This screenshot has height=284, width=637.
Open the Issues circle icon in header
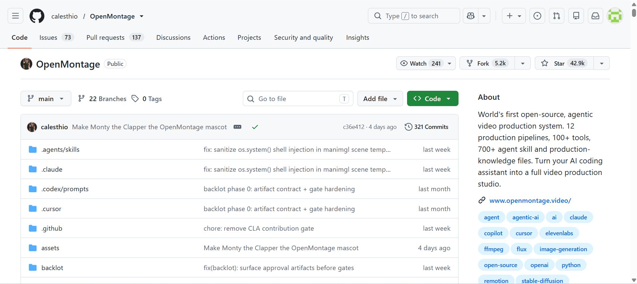[x=537, y=16]
